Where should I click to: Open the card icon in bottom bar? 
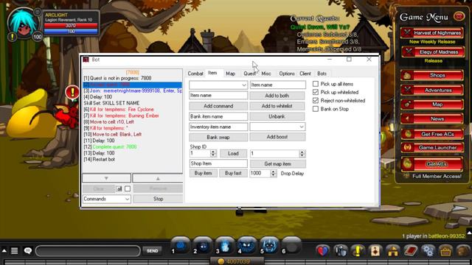point(375,250)
